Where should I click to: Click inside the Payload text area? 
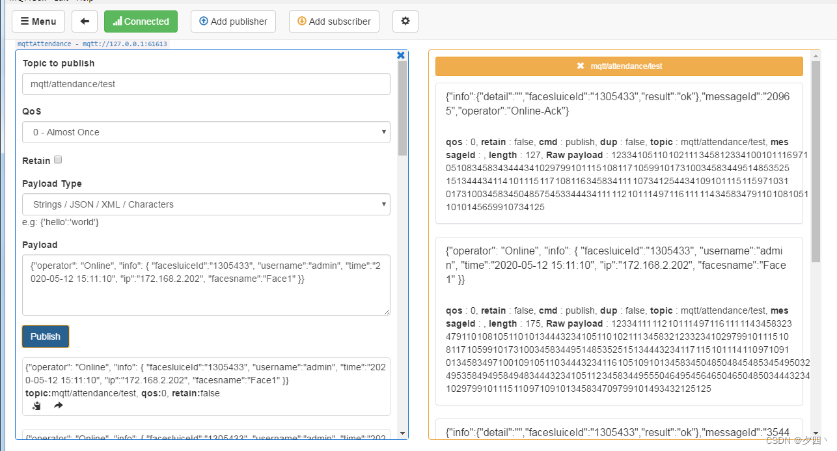pos(206,285)
